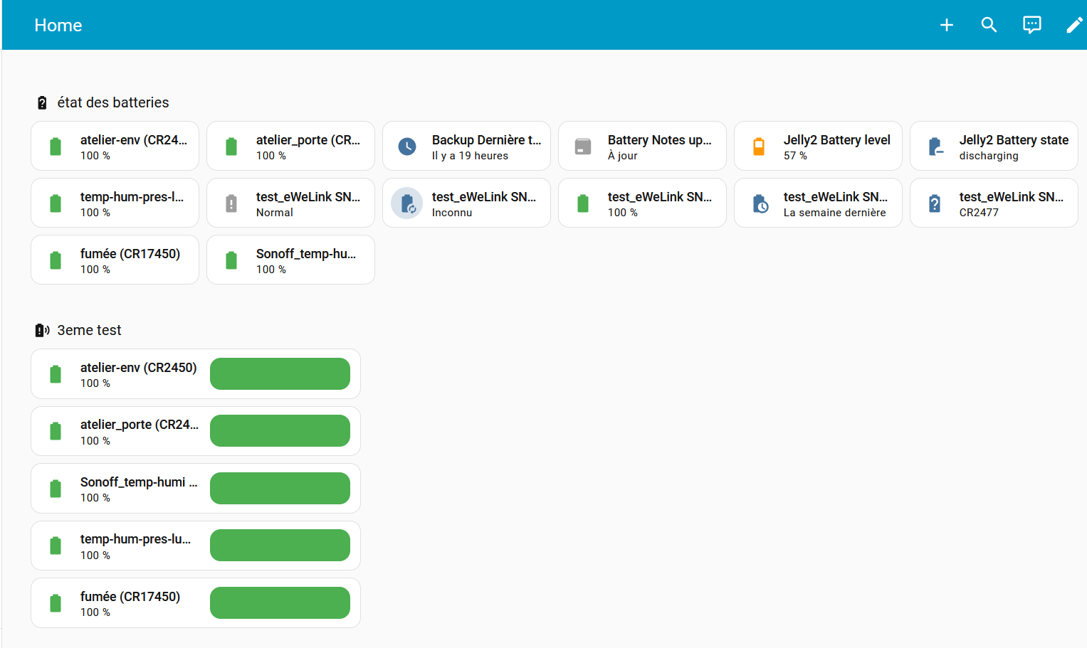1087x648 pixels.
Task: Open the assistant chat icon
Action: (x=1031, y=25)
